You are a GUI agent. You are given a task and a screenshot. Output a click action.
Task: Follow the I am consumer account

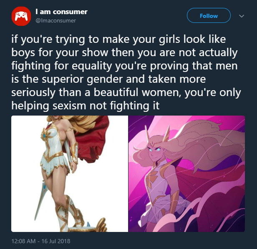[209, 15]
